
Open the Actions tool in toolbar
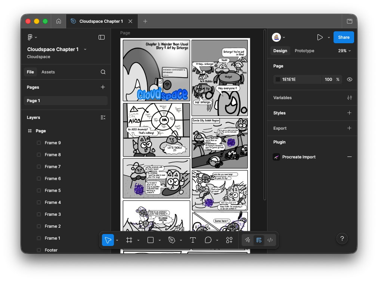click(229, 240)
